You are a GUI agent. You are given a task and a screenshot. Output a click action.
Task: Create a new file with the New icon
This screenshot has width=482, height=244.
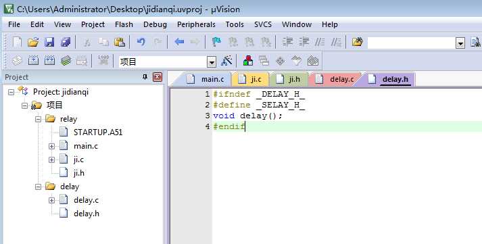point(17,42)
